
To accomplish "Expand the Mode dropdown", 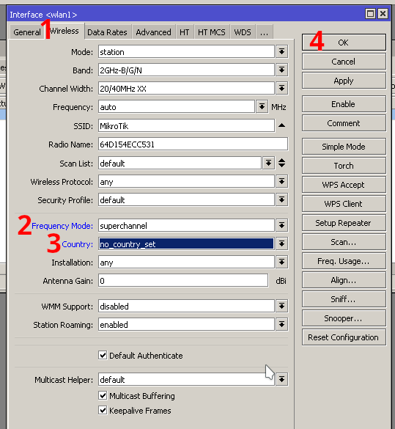I will pos(281,51).
